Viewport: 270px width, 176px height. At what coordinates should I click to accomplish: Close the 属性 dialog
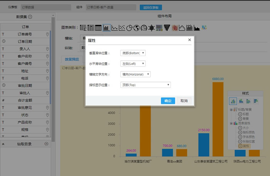point(189,40)
